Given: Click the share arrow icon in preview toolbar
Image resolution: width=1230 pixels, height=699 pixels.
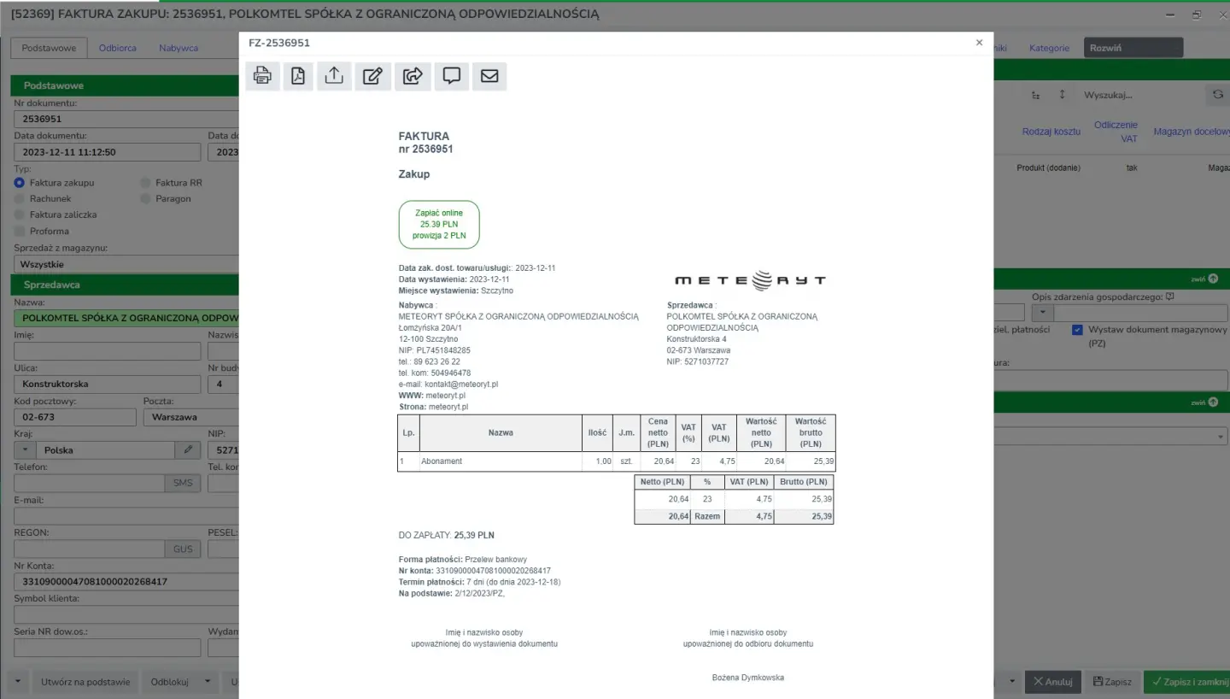Looking at the screenshot, I should [413, 76].
